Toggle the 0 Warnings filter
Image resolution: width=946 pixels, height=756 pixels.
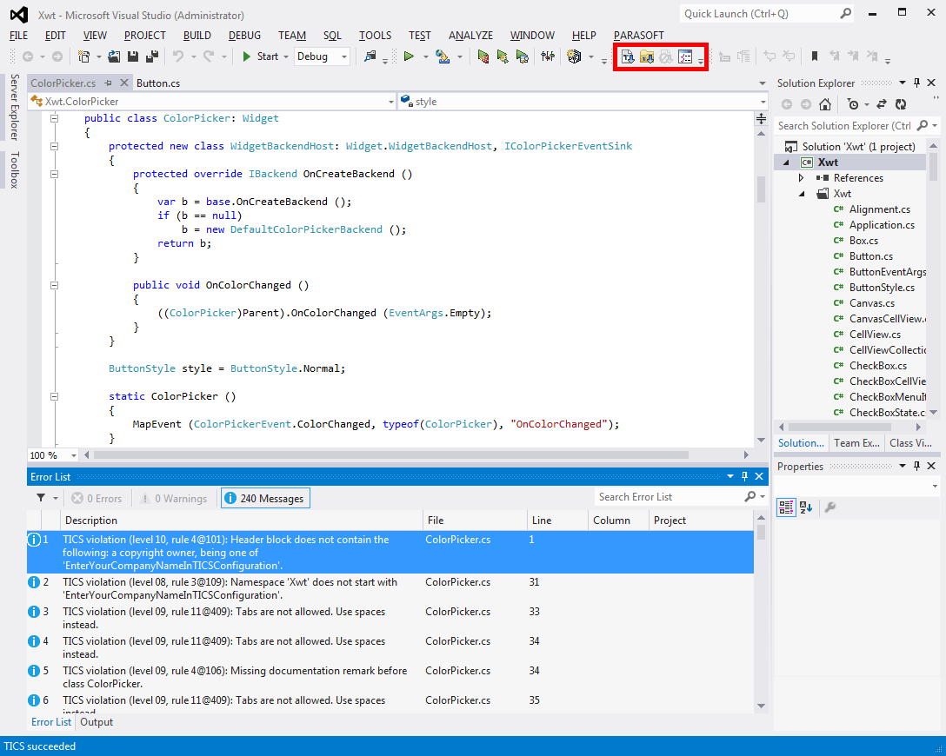click(173, 499)
